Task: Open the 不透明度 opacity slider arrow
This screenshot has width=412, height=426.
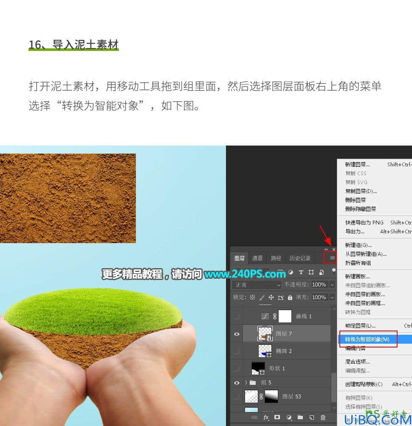Action: pos(332,284)
